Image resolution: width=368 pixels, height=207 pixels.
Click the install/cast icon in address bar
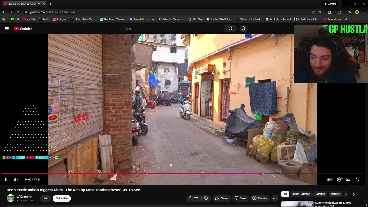point(313,12)
